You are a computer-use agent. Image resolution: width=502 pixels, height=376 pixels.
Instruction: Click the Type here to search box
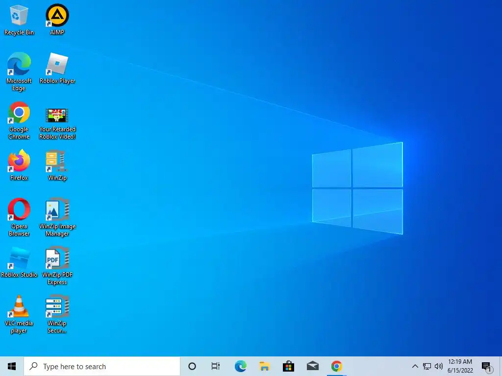click(x=102, y=366)
